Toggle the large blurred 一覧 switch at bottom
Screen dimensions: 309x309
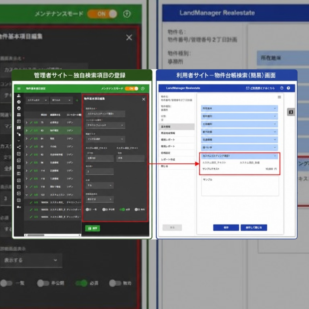(x=6, y=283)
